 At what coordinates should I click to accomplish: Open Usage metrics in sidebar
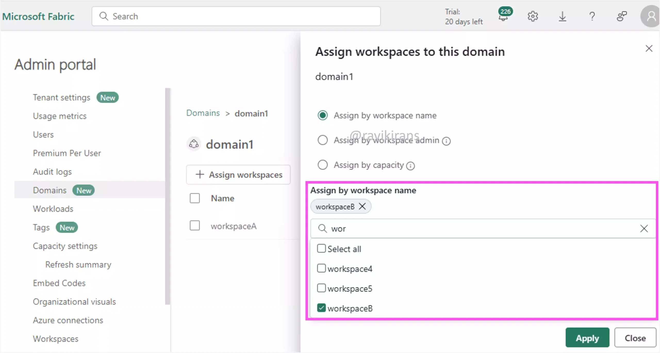[60, 116]
